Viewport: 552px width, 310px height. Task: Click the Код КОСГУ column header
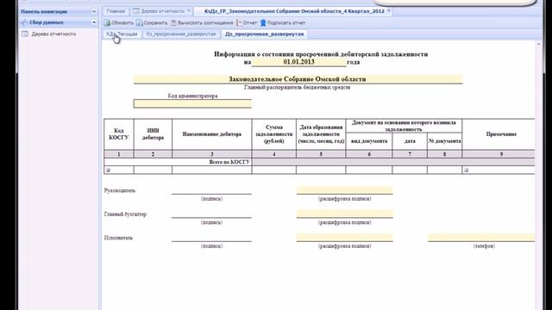[119, 134]
